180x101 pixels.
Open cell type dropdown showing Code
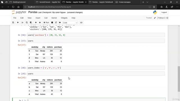(70, 23)
